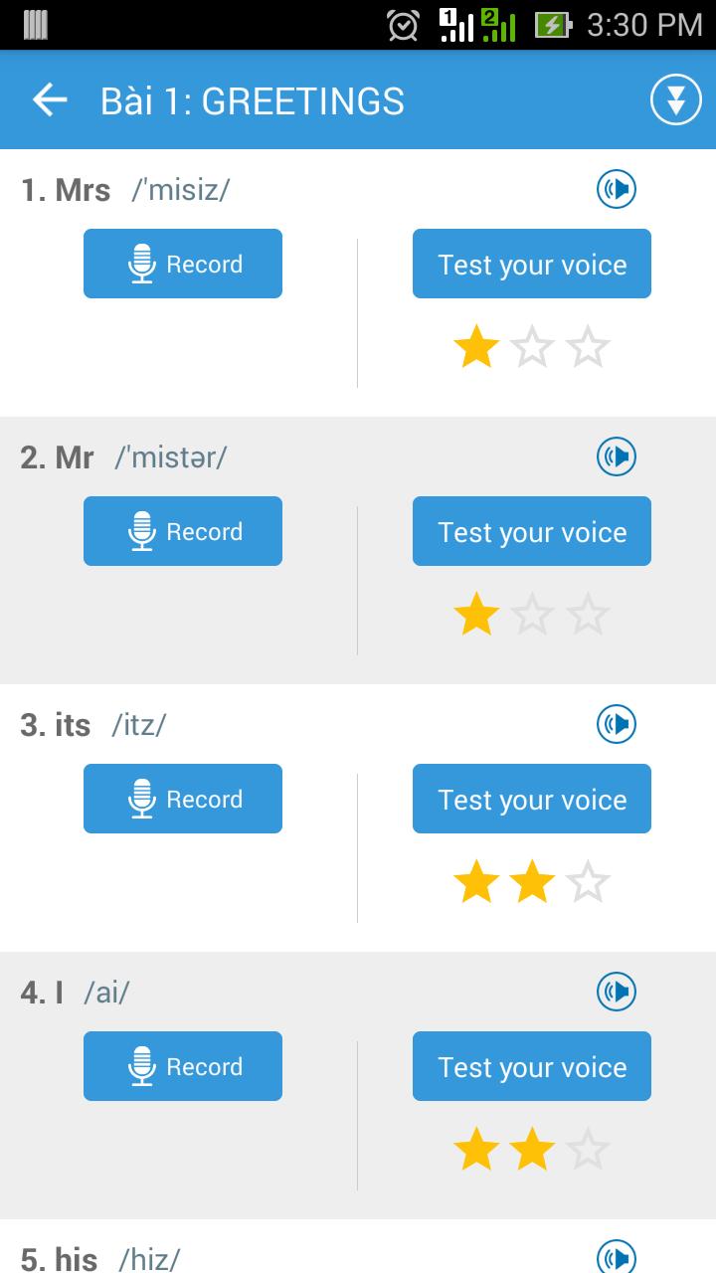The height and width of the screenshot is (1273, 716).
Task: Play pronunciation audio for his
Action: pos(617,1257)
